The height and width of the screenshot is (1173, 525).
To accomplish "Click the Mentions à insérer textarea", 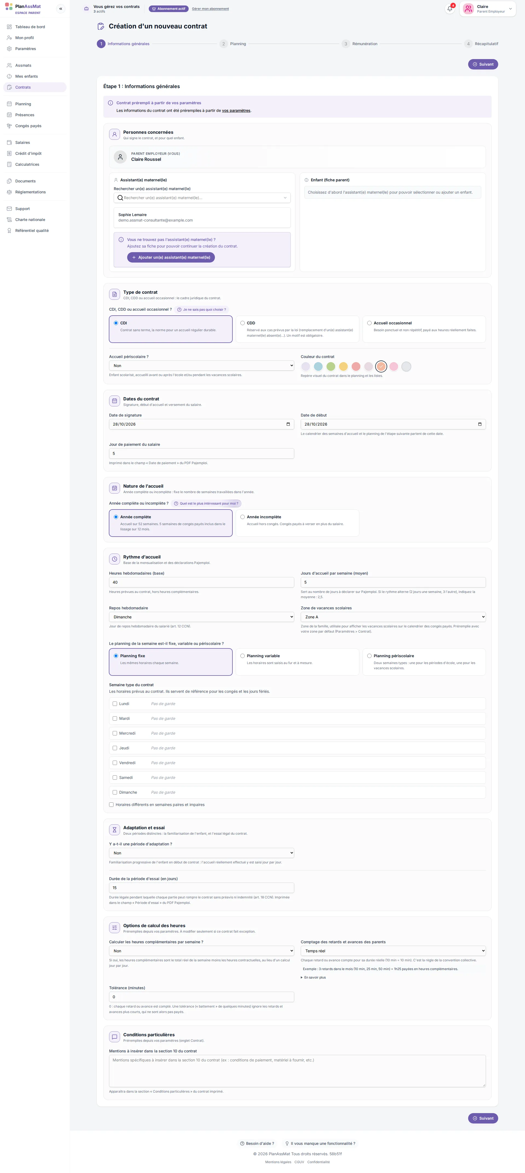I will [297, 1070].
